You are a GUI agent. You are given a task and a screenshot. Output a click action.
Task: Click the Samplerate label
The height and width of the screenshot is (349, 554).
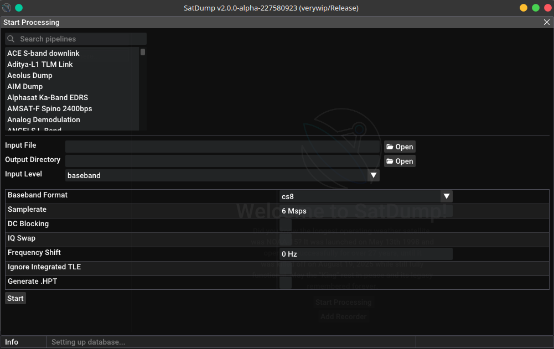[27, 210]
